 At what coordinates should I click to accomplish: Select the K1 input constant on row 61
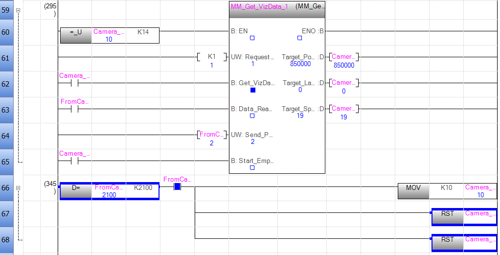pos(212,56)
